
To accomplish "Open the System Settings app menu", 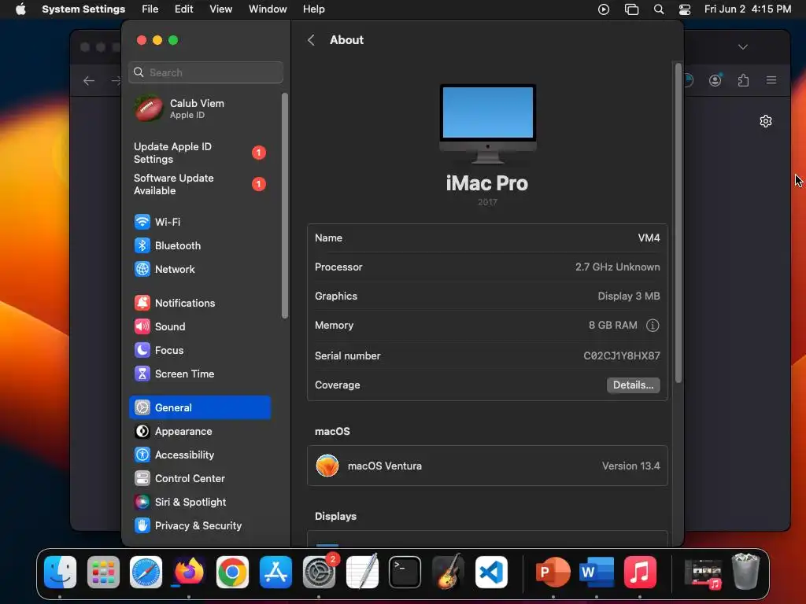I will 83,9.
